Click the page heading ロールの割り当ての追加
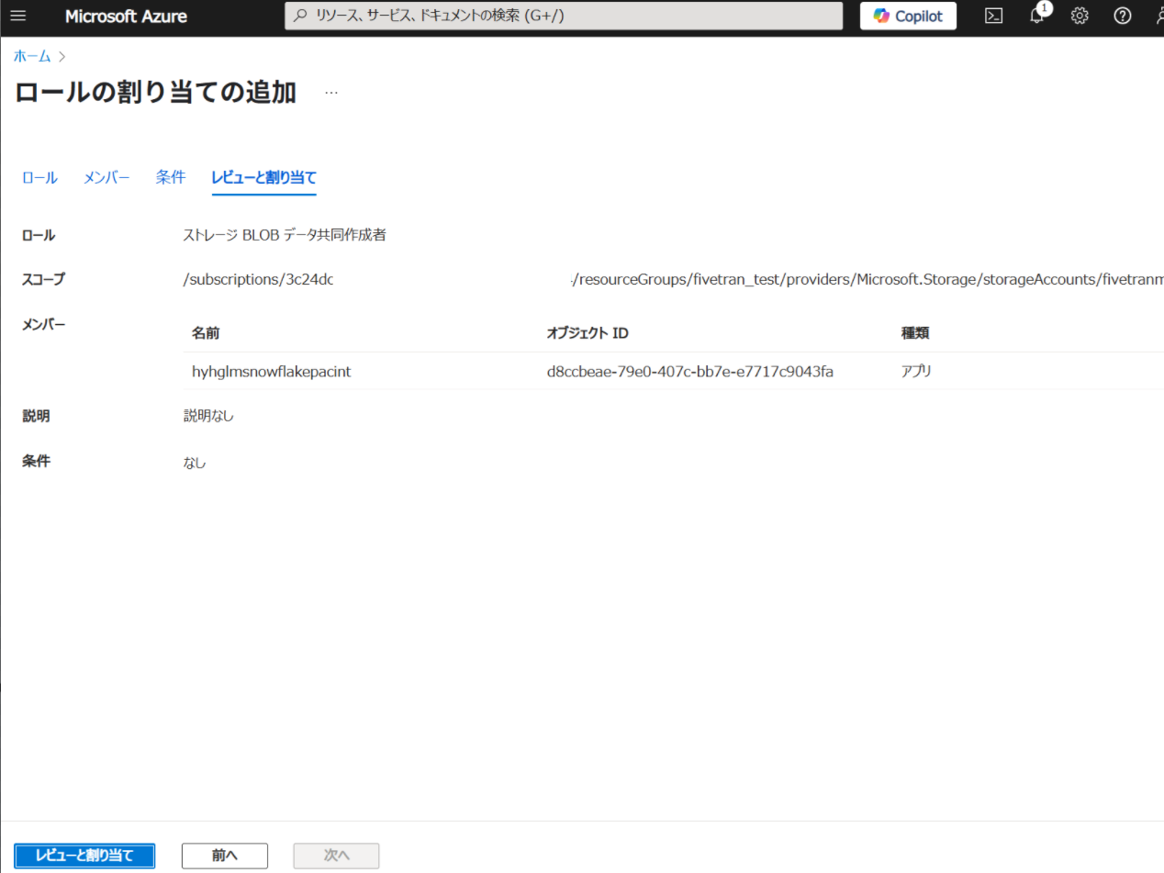Image resolution: width=1164 pixels, height=873 pixels. (155, 93)
